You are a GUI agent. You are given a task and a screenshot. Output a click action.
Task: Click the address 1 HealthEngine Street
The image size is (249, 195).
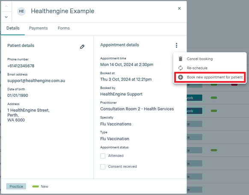(x=28, y=110)
